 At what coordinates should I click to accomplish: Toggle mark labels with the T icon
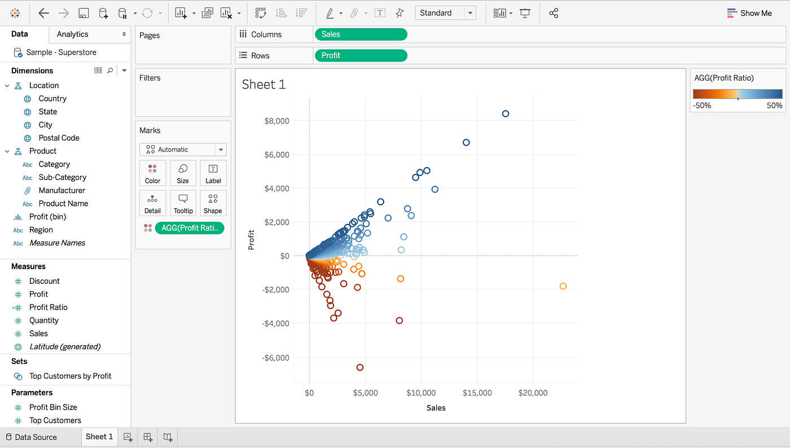[380, 12]
